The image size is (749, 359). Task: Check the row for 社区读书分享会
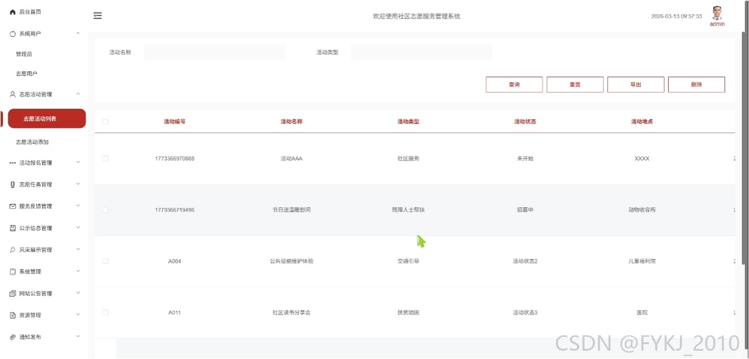[105, 313]
